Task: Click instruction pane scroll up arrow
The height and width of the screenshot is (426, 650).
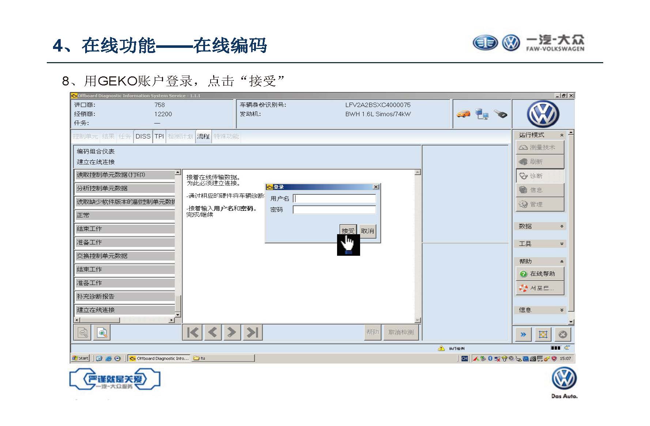Action: click(417, 172)
